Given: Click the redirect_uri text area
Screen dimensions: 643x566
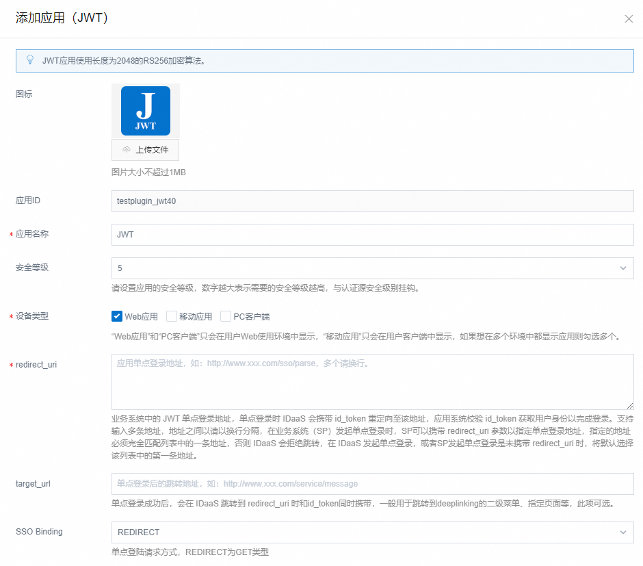Looking at the screenshot, I should tap(372, 381).
